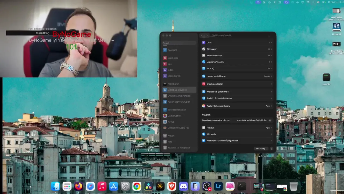Open Spotlight settings in the sidebar
Screen dimensions: 344x194
tap(180, 50)
